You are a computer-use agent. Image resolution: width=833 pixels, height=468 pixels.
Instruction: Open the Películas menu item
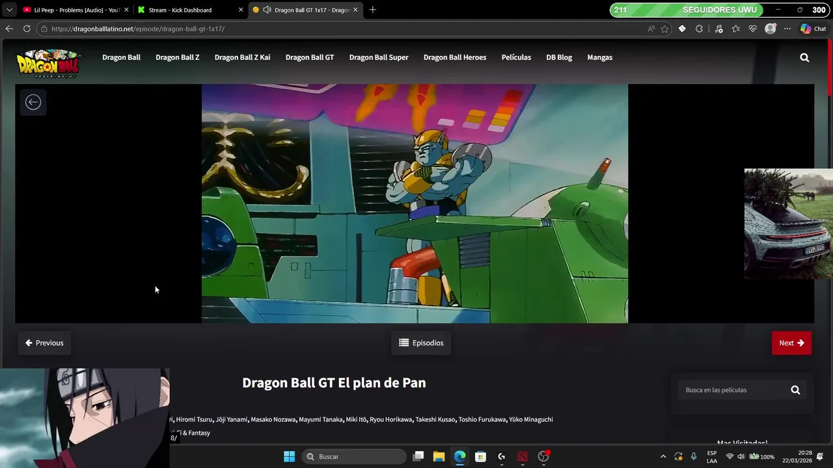(516, 57)
